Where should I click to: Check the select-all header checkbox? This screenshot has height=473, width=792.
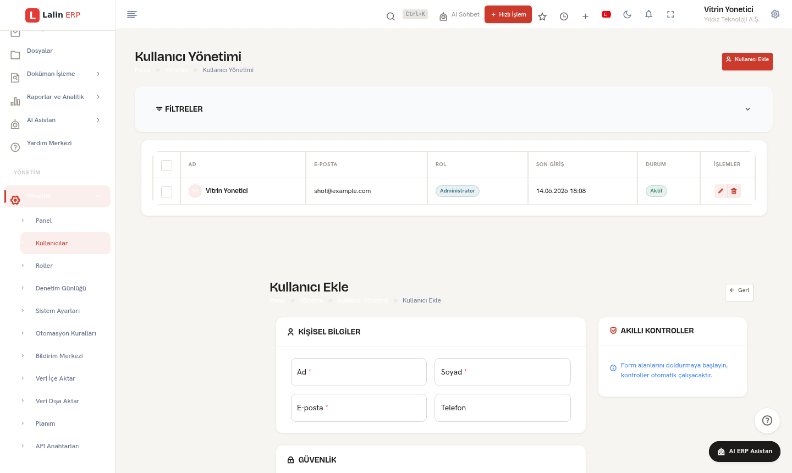tap(167, 165)
